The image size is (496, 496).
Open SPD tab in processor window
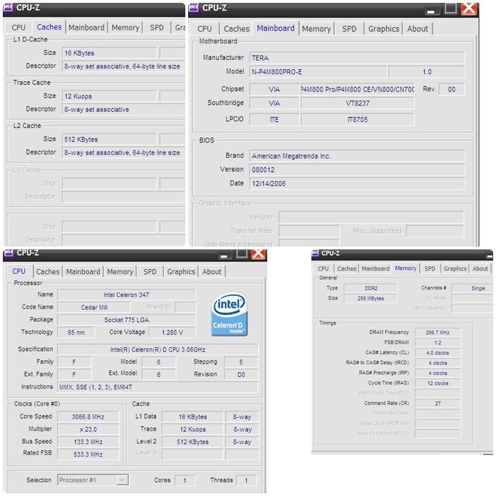[149, 272]
